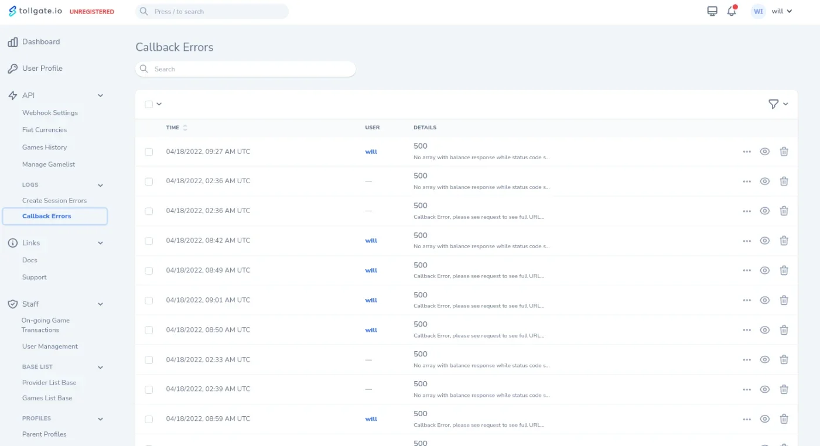The height and width of the screenshot is (446, 820).
Task: Delete the 09:01 AM error row
Action: click(x=784, y=300)
